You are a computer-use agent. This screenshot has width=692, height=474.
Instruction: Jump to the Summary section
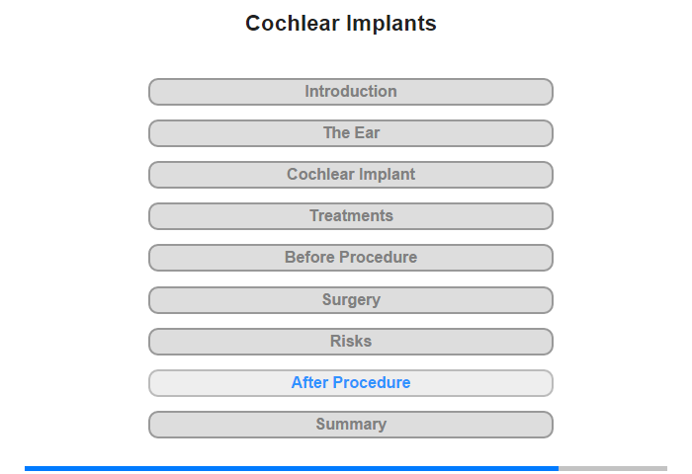tap(350, 425)
